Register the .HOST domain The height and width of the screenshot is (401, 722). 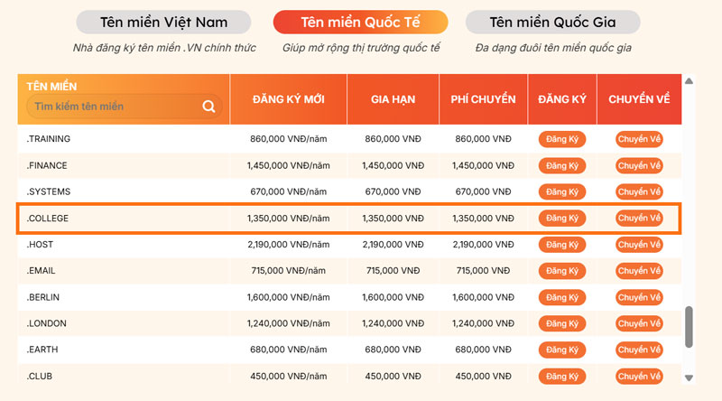tap(562, 245)
